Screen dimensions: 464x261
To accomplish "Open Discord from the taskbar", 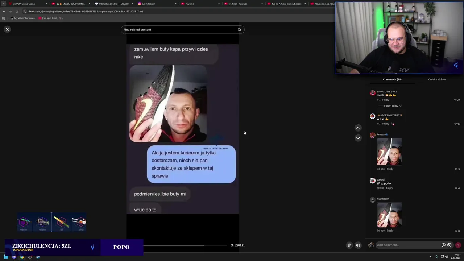I will pos(14,257).
